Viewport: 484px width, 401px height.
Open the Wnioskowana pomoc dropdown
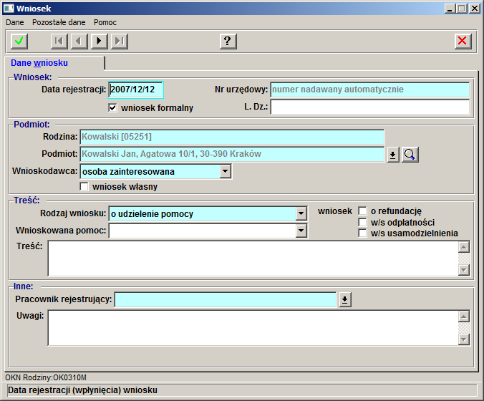coord(301,231)
